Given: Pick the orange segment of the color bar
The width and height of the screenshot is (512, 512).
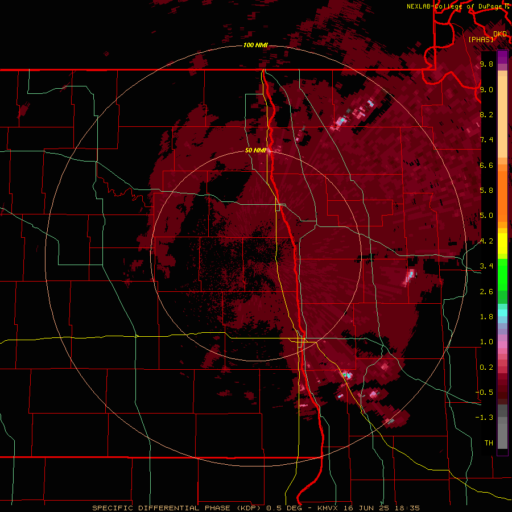Looking at the screenshot, I should [x=502, y=196].
